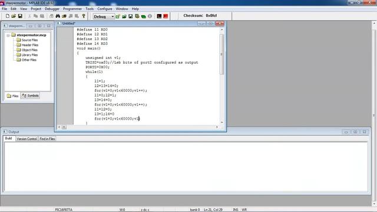
Task: Open the Edit menu
Action: (x=14, y=9)
